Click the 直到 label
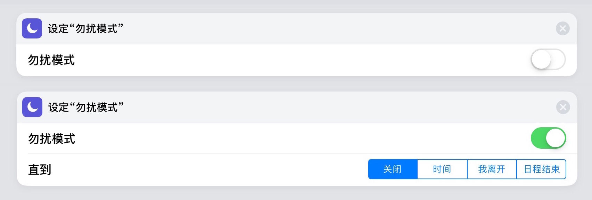The height and width of the screenshot is (200, 592). tap(40, 169)
